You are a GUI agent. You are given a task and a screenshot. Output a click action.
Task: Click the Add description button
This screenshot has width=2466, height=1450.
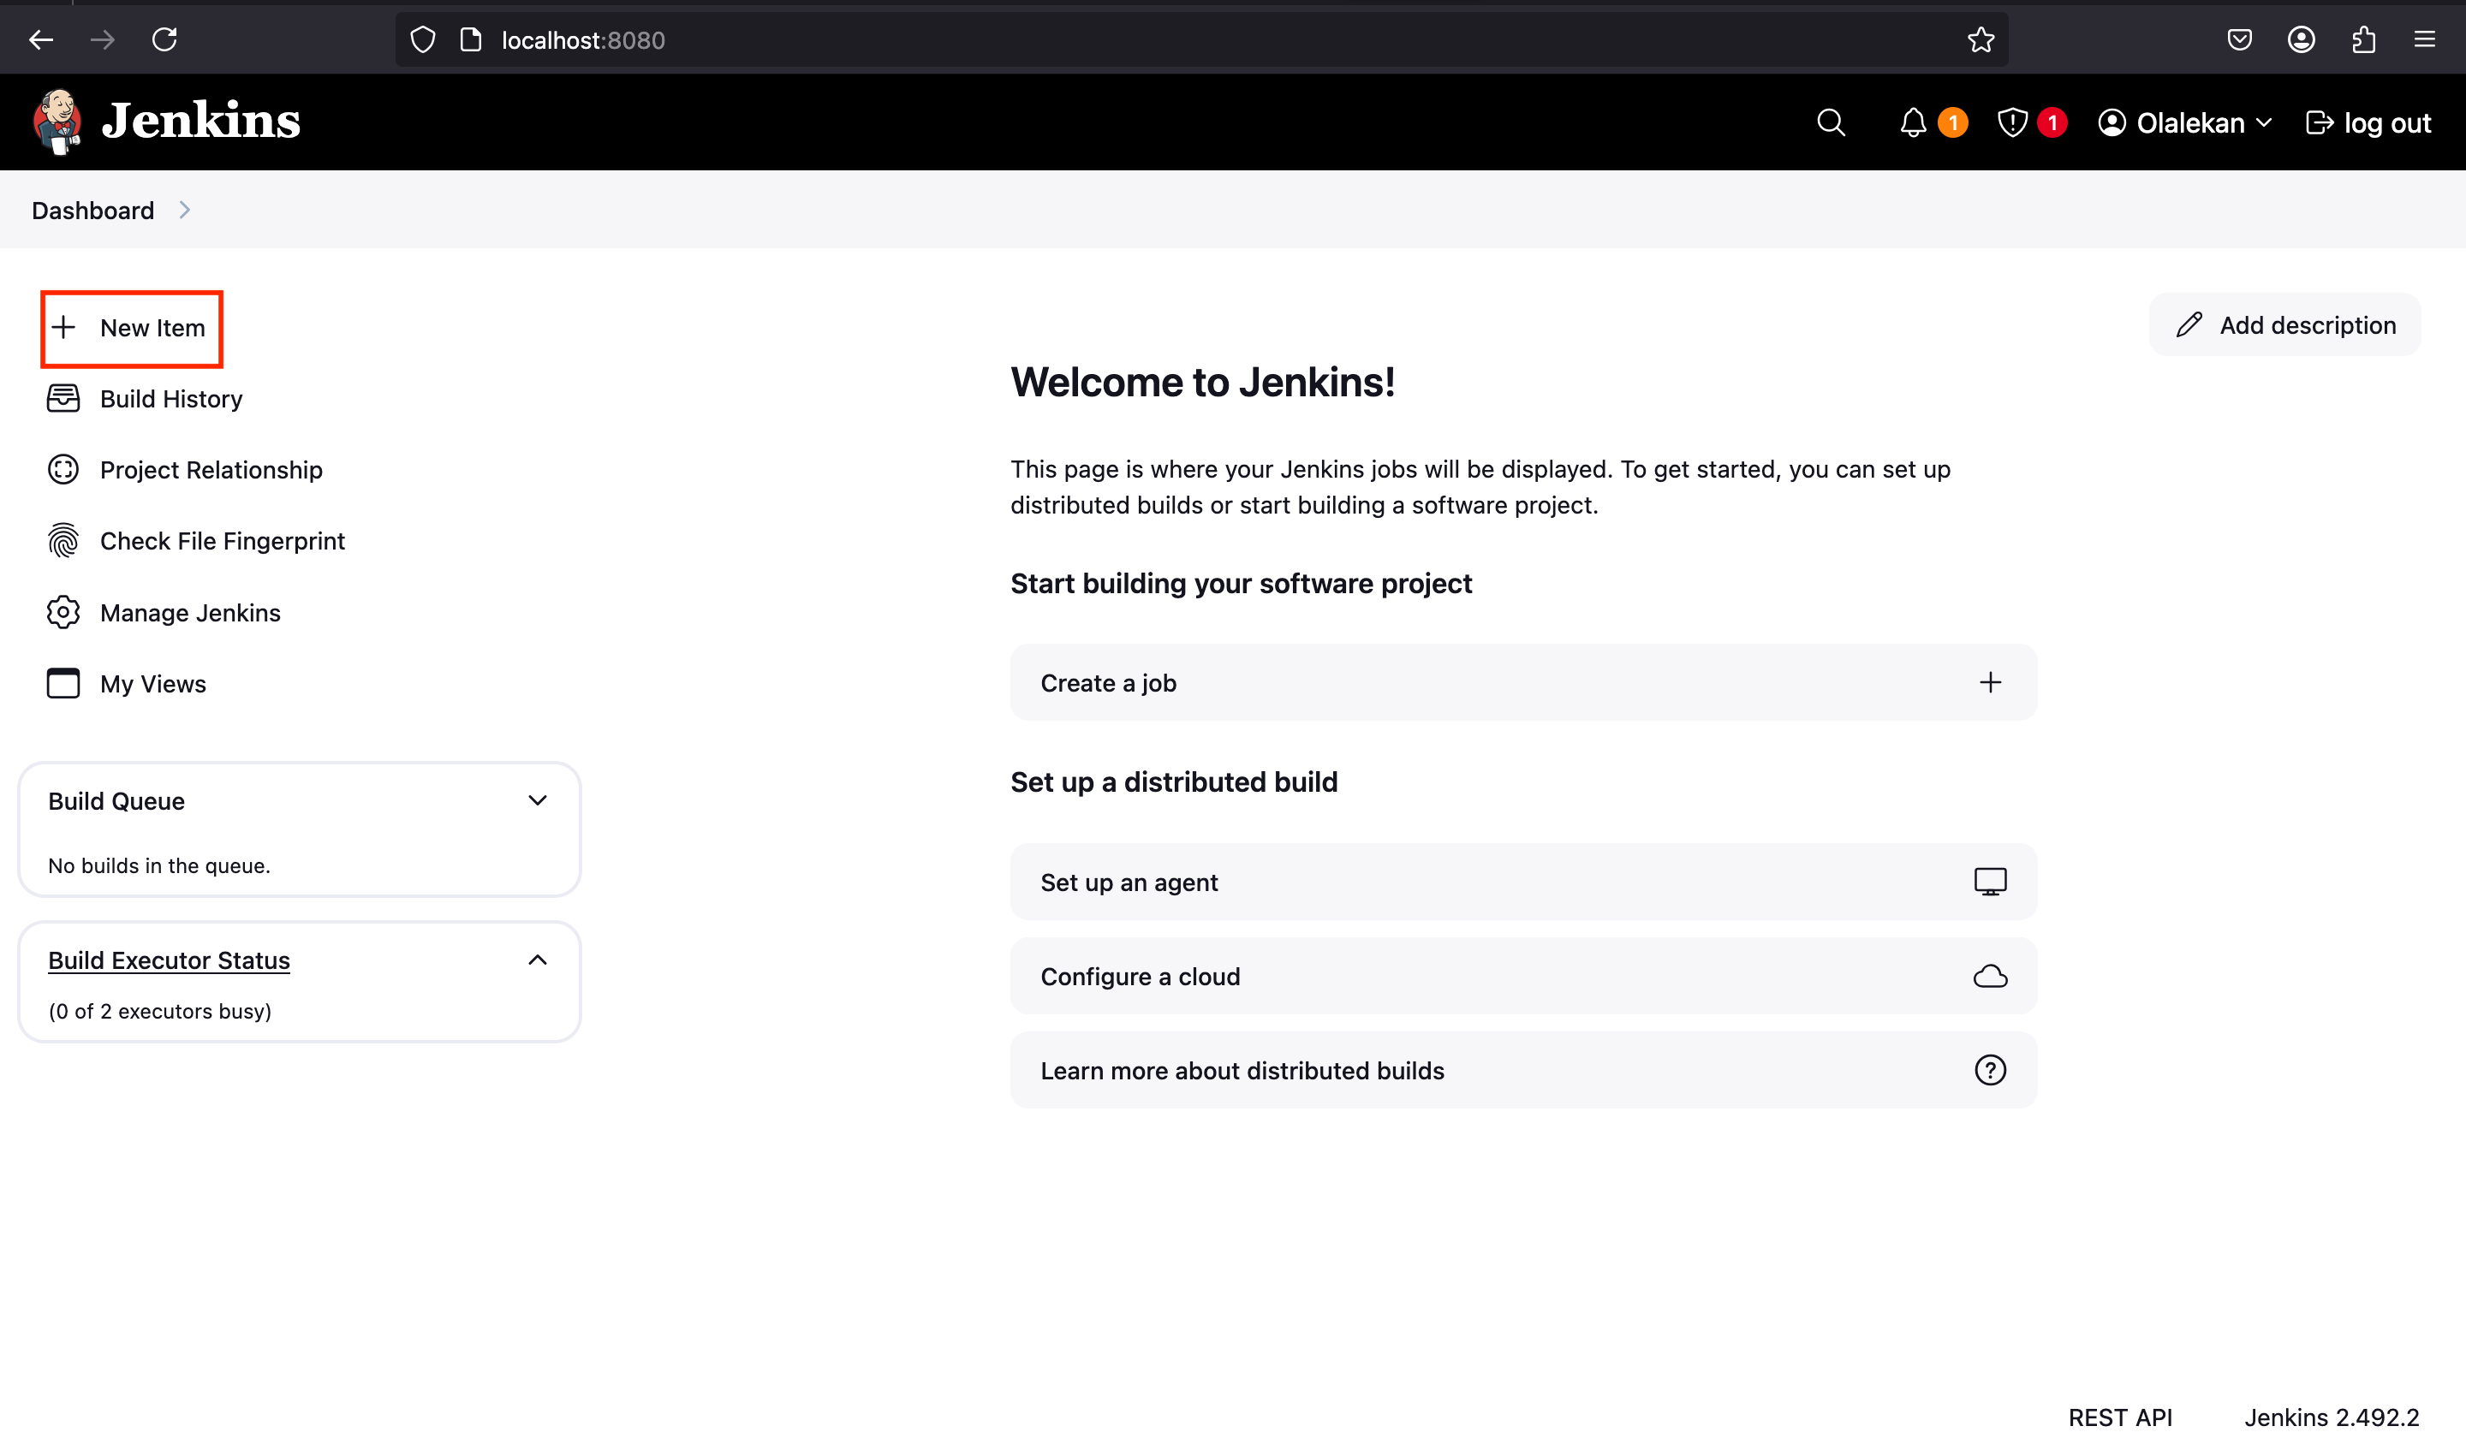point(2285,324)
